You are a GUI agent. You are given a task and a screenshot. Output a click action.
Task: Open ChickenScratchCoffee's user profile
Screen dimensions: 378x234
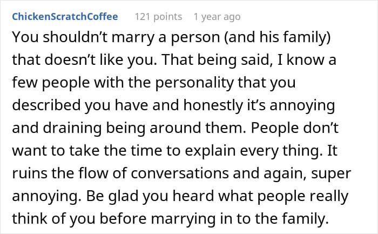(65, 16)
